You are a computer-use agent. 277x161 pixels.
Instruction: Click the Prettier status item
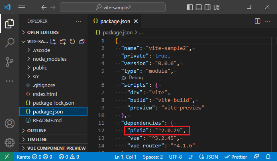[x=236, y=157]
